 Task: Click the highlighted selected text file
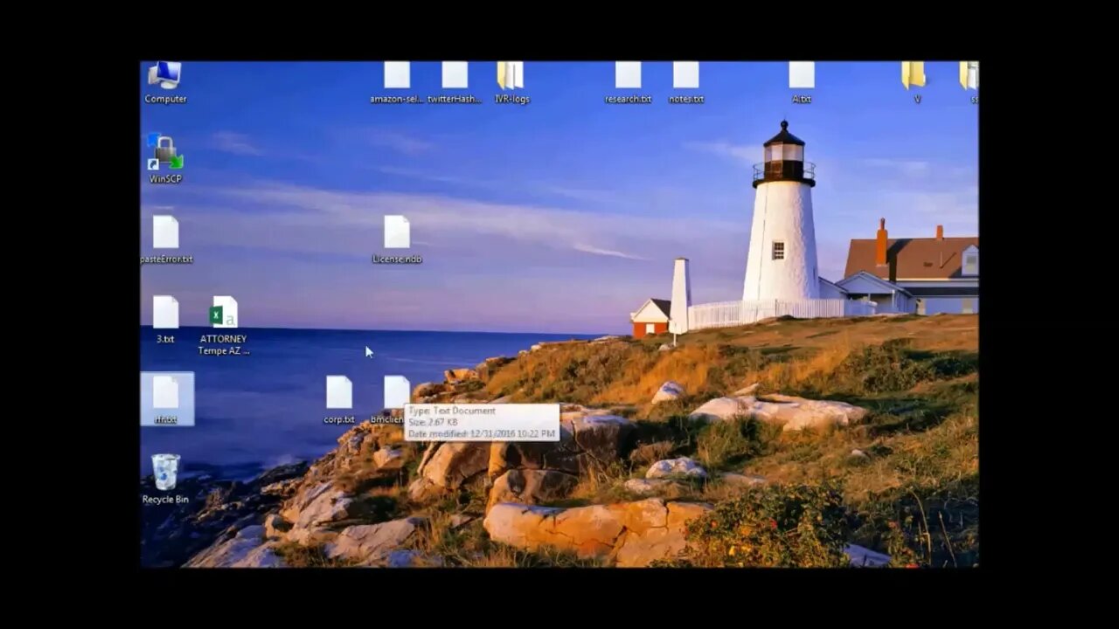[x=167, y=399]
